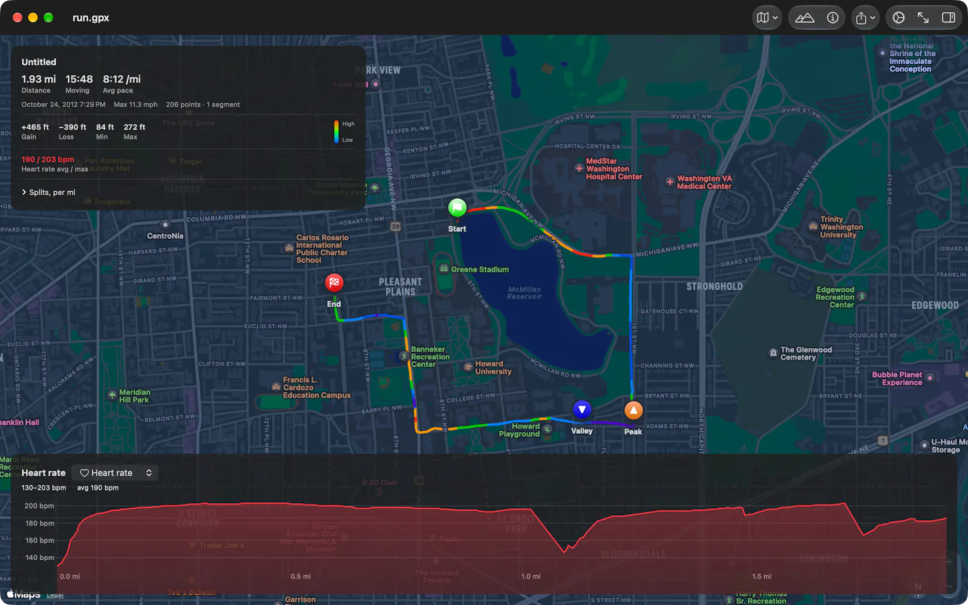Click the red End flag marker

(x=334, y=283)
